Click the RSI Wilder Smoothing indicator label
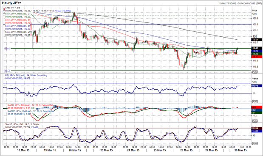Viewport: 263px width, 156px height. (26, 75)
